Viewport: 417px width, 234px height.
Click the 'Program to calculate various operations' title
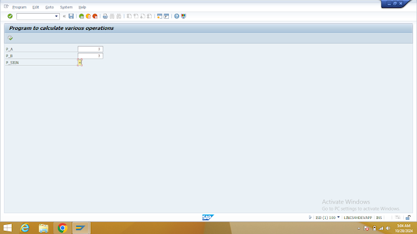pos(61,28)
